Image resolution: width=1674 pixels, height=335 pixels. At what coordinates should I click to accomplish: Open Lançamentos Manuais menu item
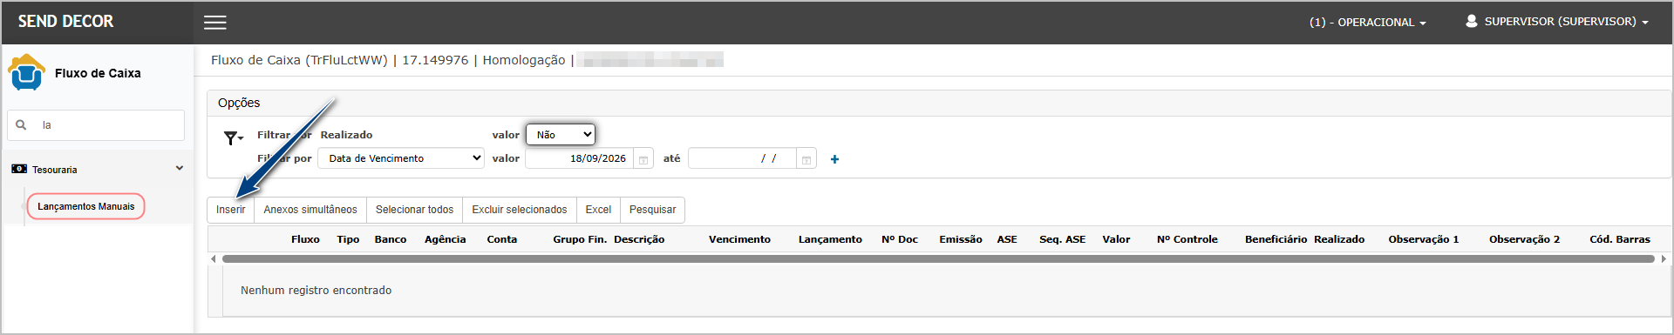pos(85,206)
